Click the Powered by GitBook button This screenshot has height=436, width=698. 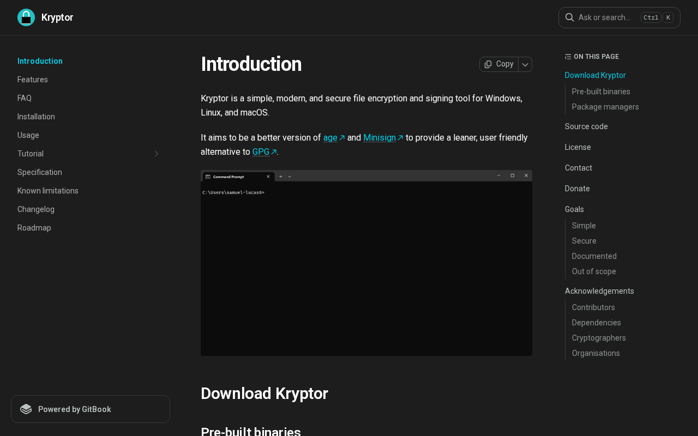(x=91, y=409)
